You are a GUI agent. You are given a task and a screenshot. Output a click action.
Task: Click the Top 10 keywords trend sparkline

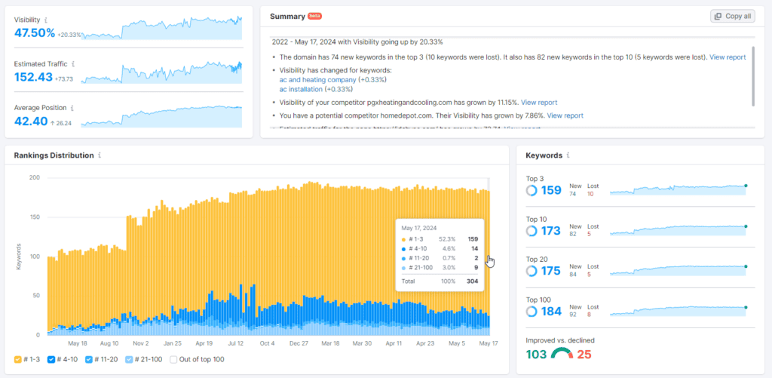pos(679,230)
